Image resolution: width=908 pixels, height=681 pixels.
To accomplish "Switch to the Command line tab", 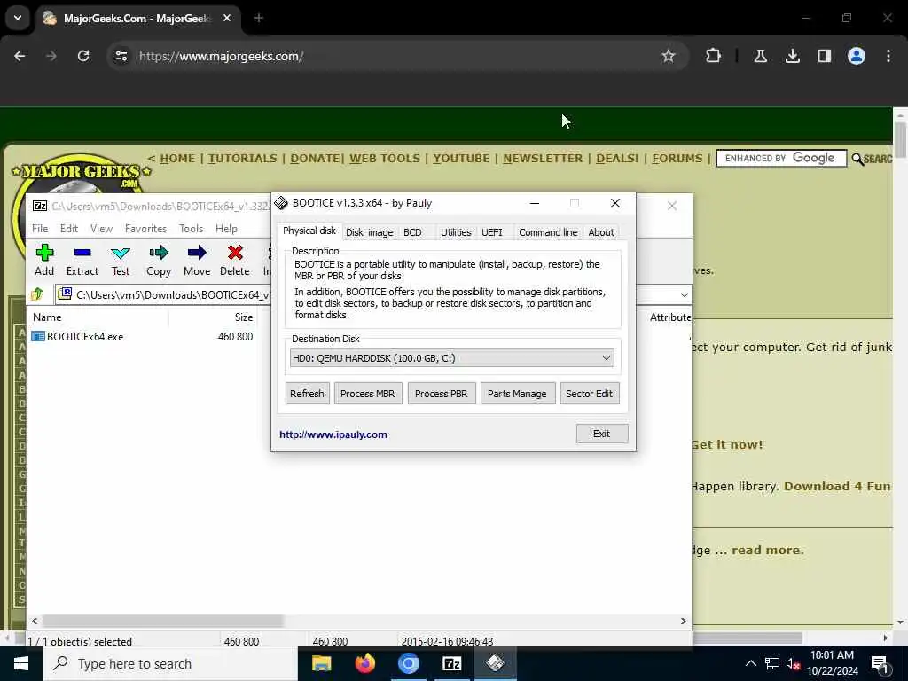I will pyautogui.click(x=548, y=232).
